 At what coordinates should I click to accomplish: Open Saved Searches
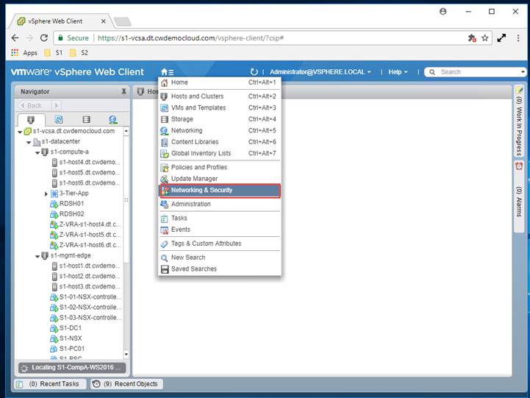(220, 269)
